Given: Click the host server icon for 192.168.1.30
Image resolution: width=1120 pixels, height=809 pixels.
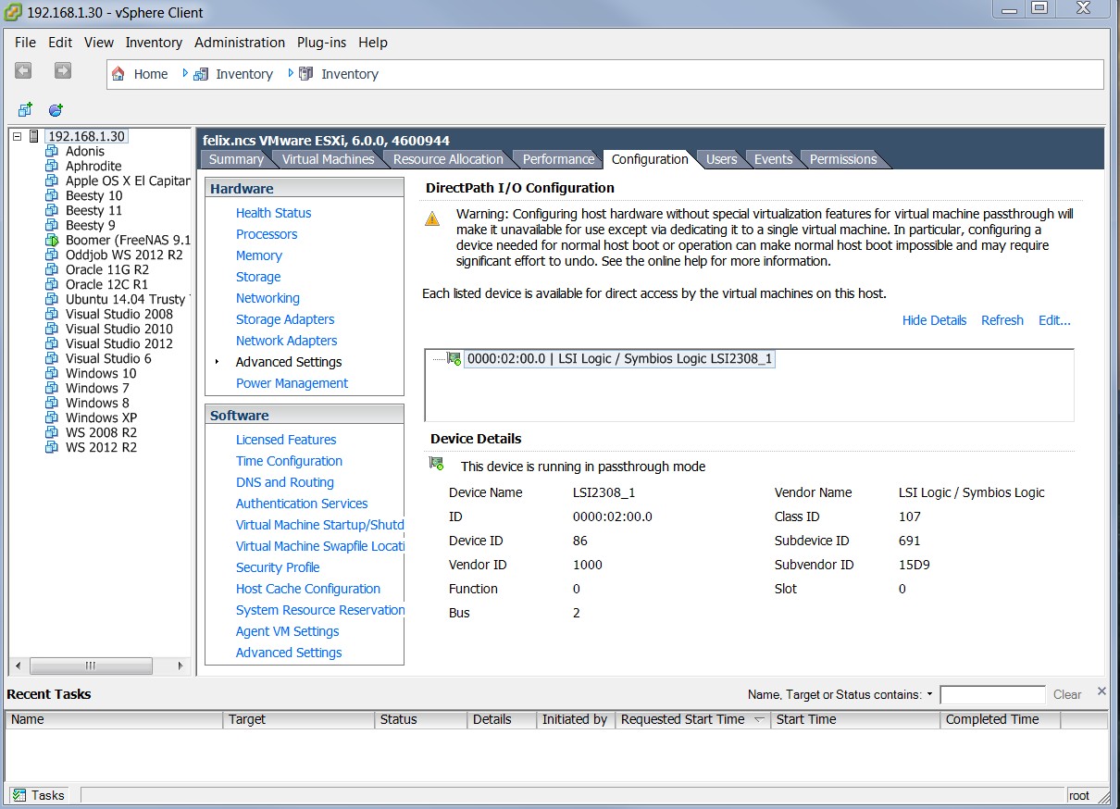Looking at the screenshot, I should 35,136.
